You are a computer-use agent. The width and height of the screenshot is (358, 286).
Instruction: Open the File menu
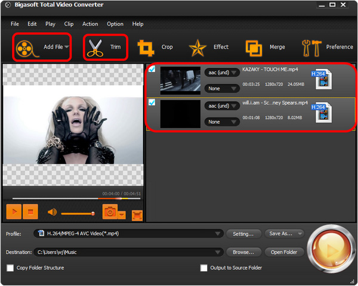15,24
